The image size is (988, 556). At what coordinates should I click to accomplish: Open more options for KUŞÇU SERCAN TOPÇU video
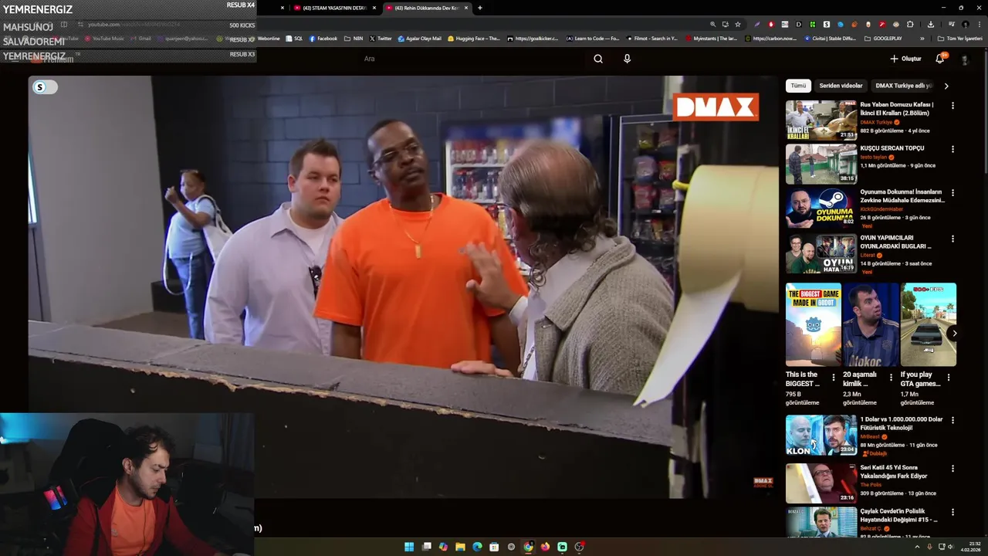click(x=952, y=149)
